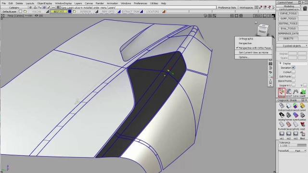Enable Blend Points display checkbox
Image resolution: width=308 pixels, height=173 pixels.
click(294, 81)
